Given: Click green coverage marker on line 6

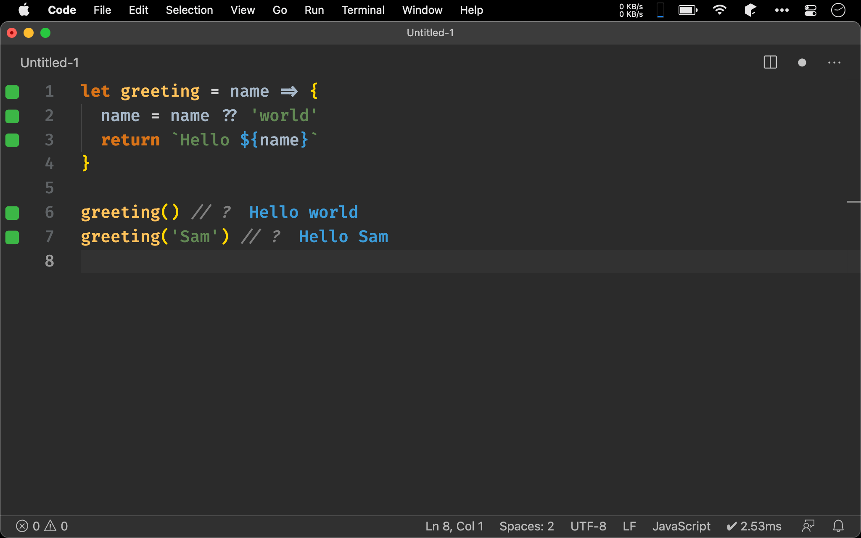Looking at the screenshot, I should coord(12,213).
